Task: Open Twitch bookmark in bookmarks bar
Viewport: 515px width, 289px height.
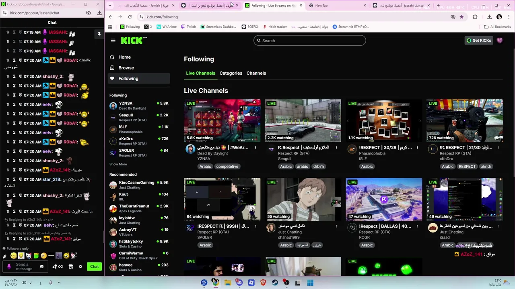Action: tap(188, 27)
